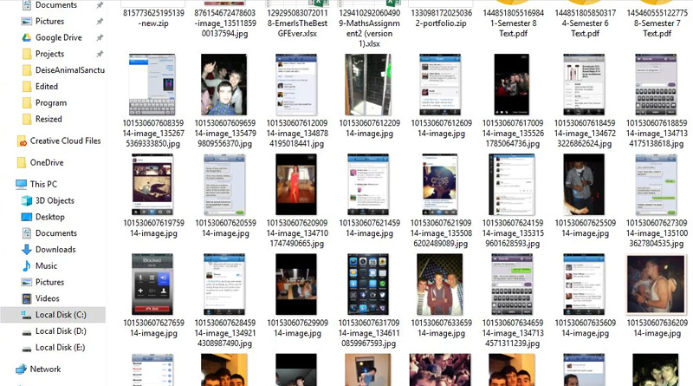Select thumbnail of file starting 101530607612609
Viewport: 693px width, 386px height.
440,84
